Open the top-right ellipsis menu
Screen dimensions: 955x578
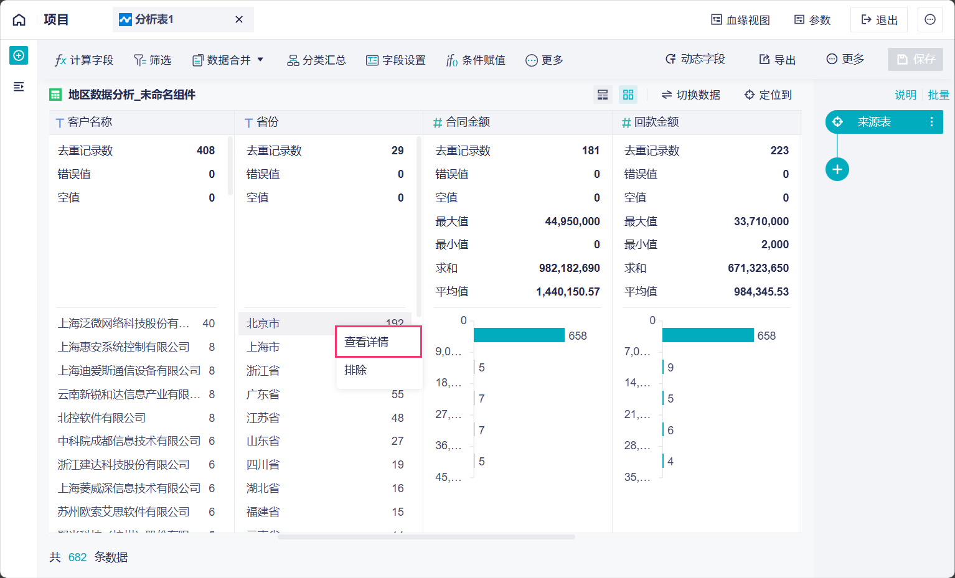point(930,20)
